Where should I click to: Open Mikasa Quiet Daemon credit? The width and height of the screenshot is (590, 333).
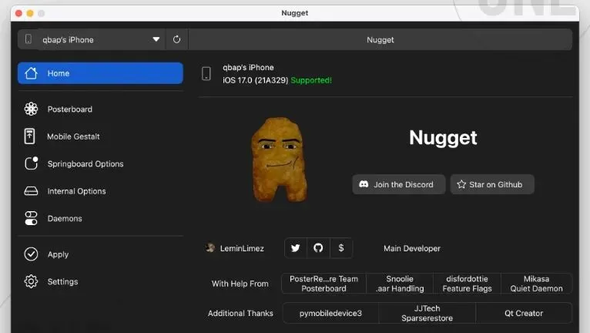536,284
